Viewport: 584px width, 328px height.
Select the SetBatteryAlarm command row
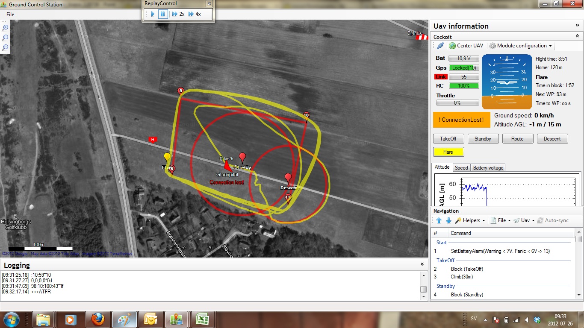[x=503, y=251]
